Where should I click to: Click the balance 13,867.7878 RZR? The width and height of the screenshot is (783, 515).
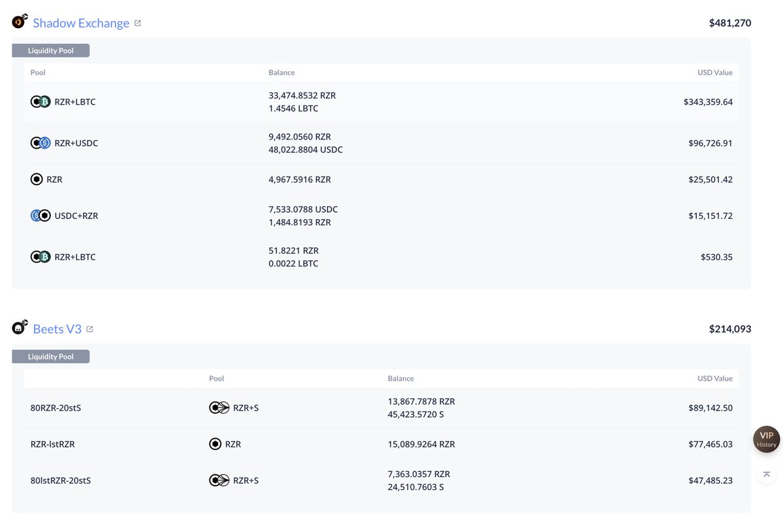click(422, 401)
